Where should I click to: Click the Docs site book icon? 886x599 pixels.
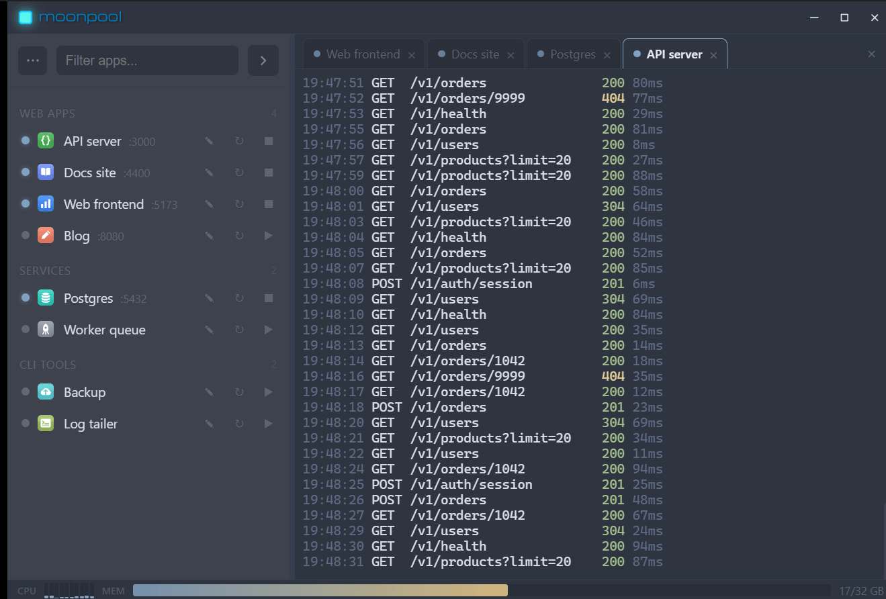(x=46, y=173)
